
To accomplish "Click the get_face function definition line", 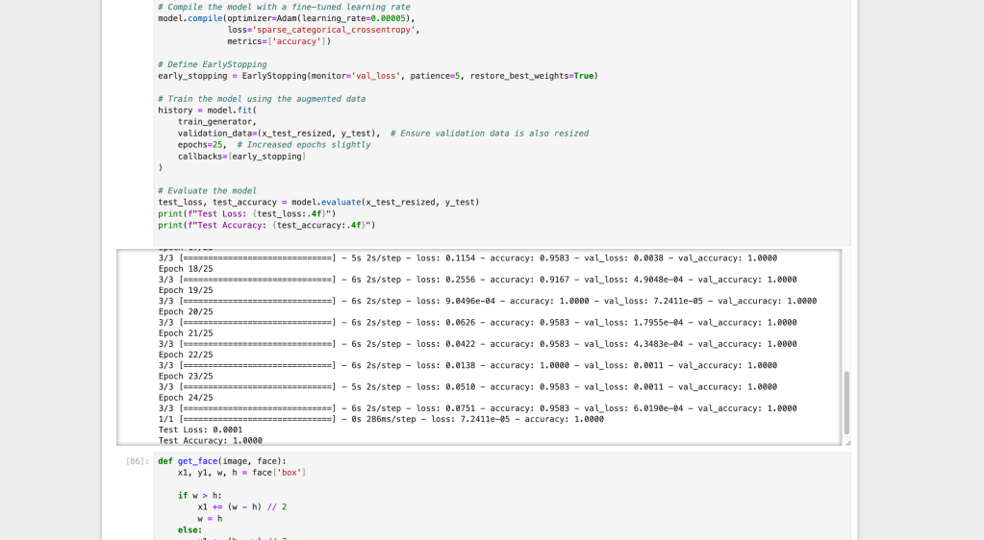I will click(x=232, y=461).
